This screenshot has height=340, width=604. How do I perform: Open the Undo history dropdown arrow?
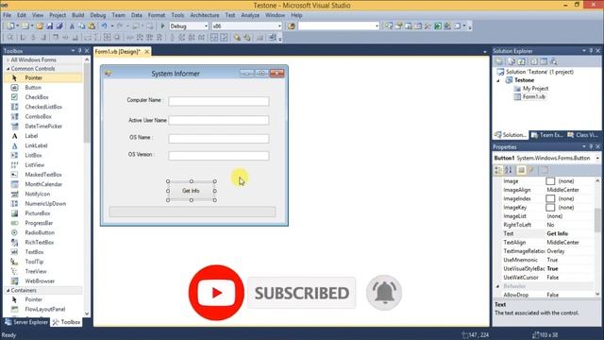112,26
